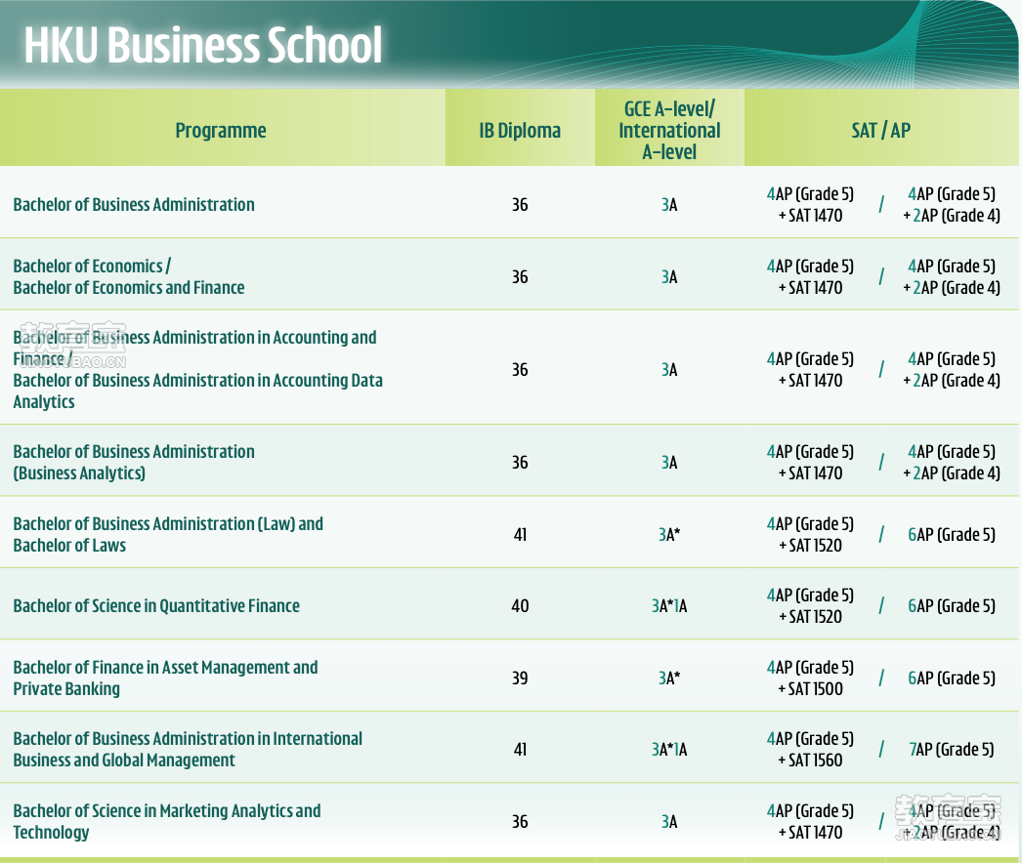Click Bachelor of Science in Marketing Analytics and Technology
Screen dimensions: 1022x863
click(x=167, y=821)
